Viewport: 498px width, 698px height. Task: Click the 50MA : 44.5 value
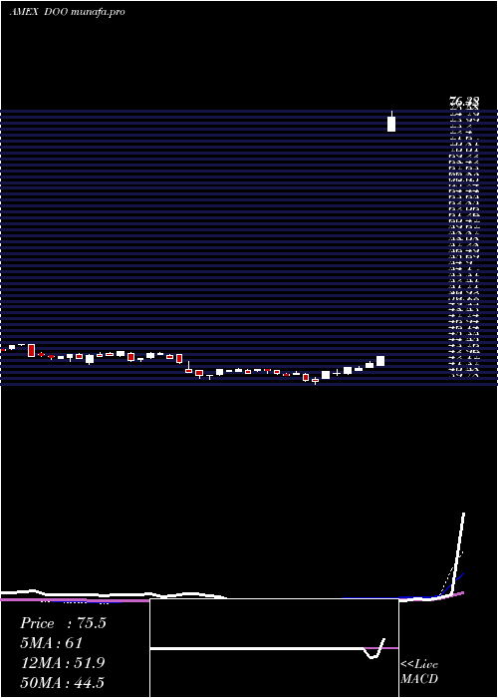coord(62,683)
